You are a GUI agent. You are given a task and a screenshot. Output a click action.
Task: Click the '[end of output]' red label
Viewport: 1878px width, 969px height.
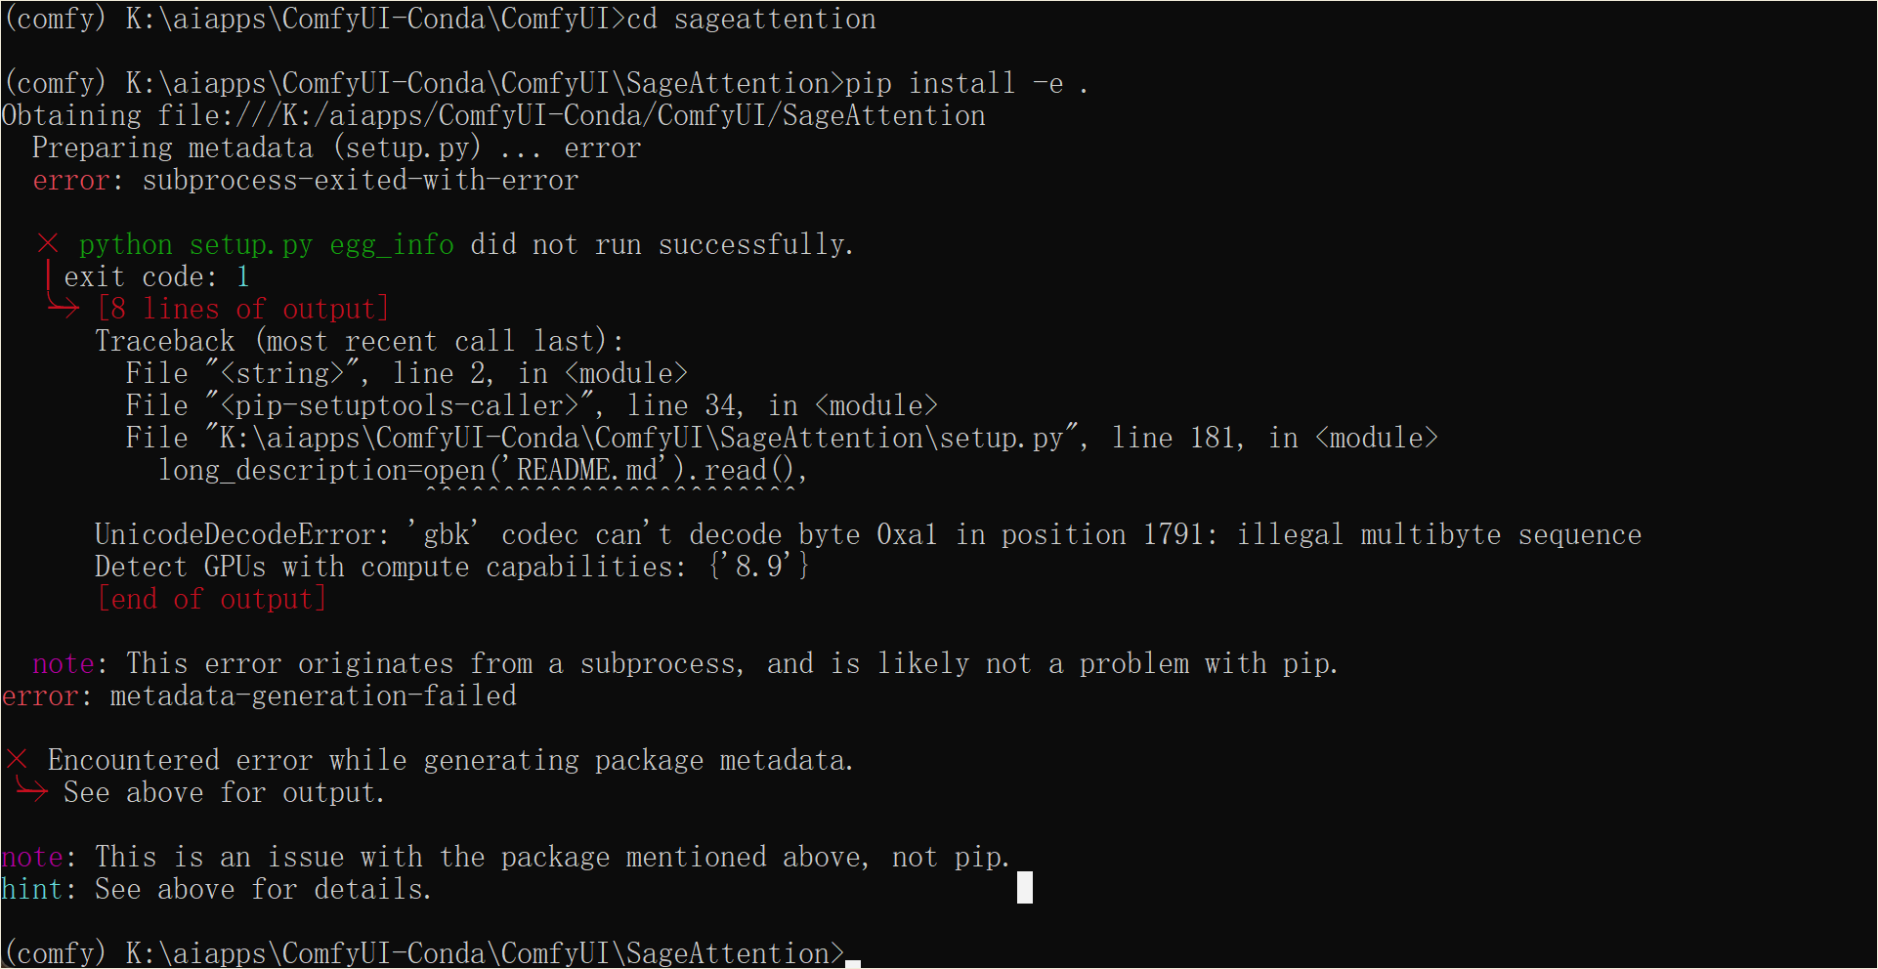pyautogui.click(x=211, y=599)
